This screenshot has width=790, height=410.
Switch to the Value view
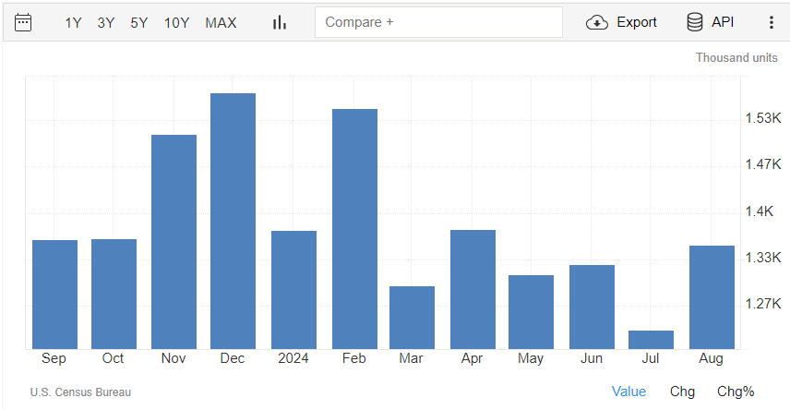tap(628, 392)
